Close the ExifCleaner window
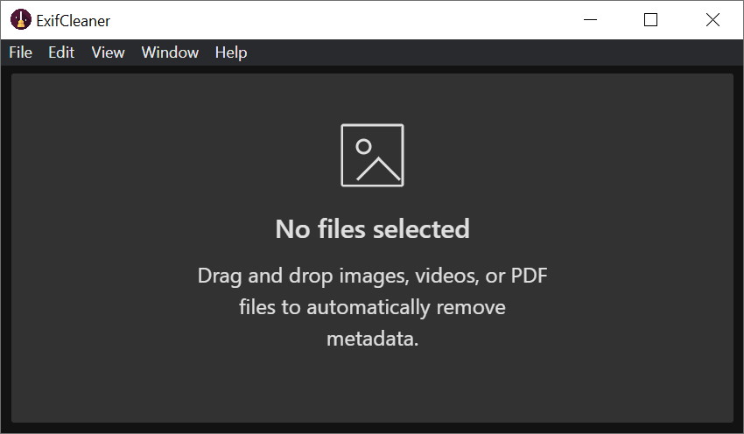 point(712,19)
